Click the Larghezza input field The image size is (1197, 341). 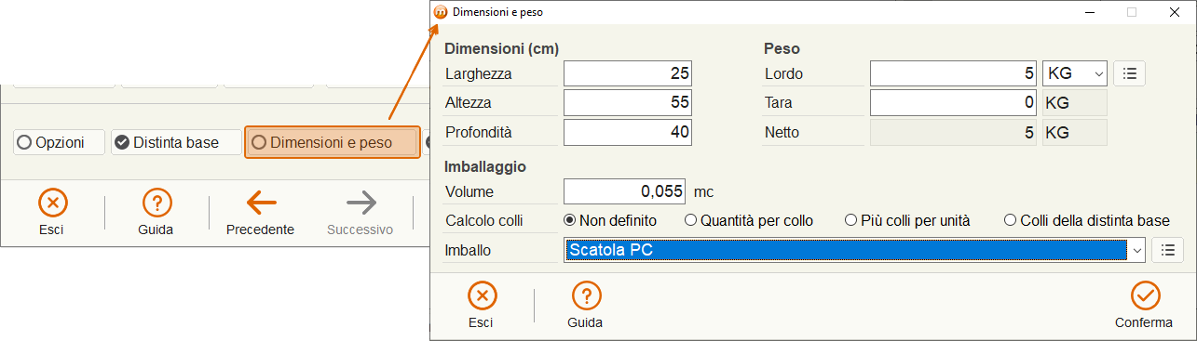[x=628, y=73]
